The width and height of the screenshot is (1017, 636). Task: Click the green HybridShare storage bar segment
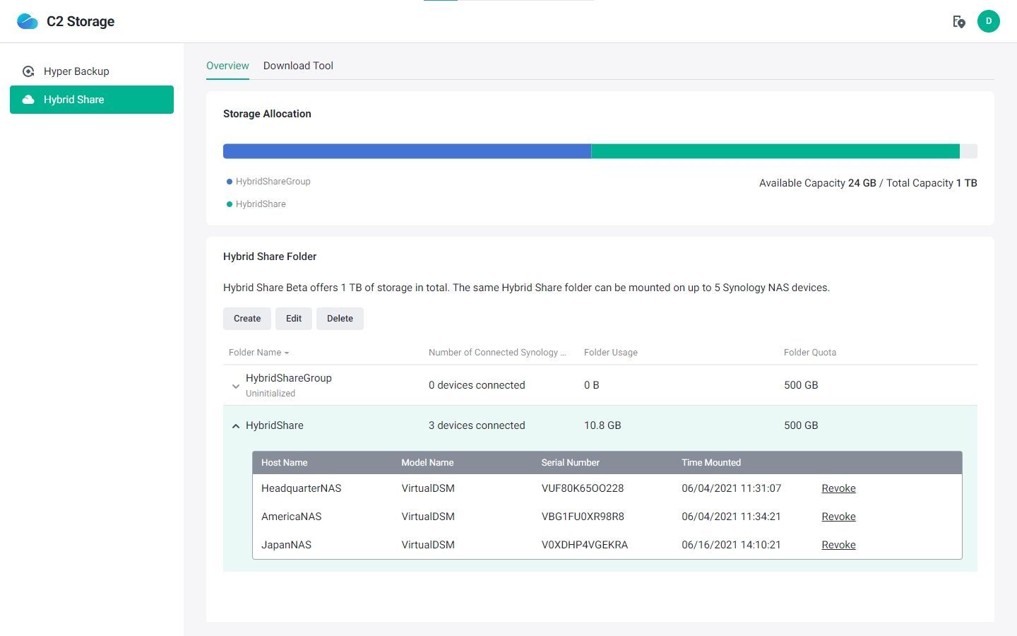point(775,151)
